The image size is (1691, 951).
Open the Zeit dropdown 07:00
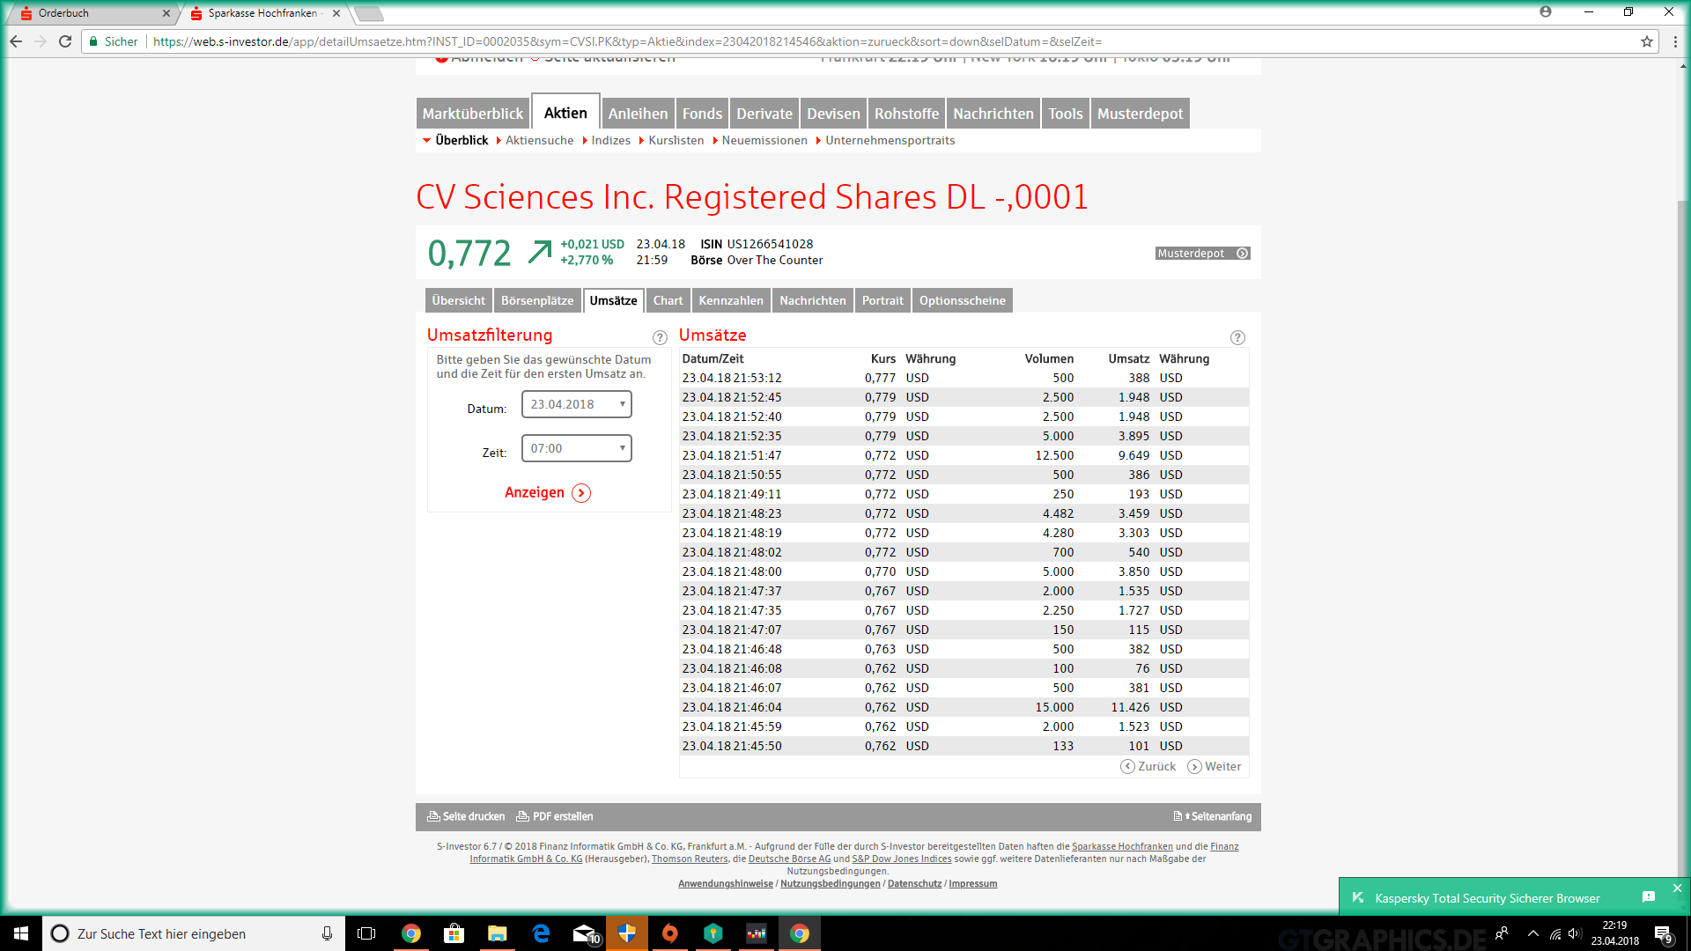tap(577, 448)
